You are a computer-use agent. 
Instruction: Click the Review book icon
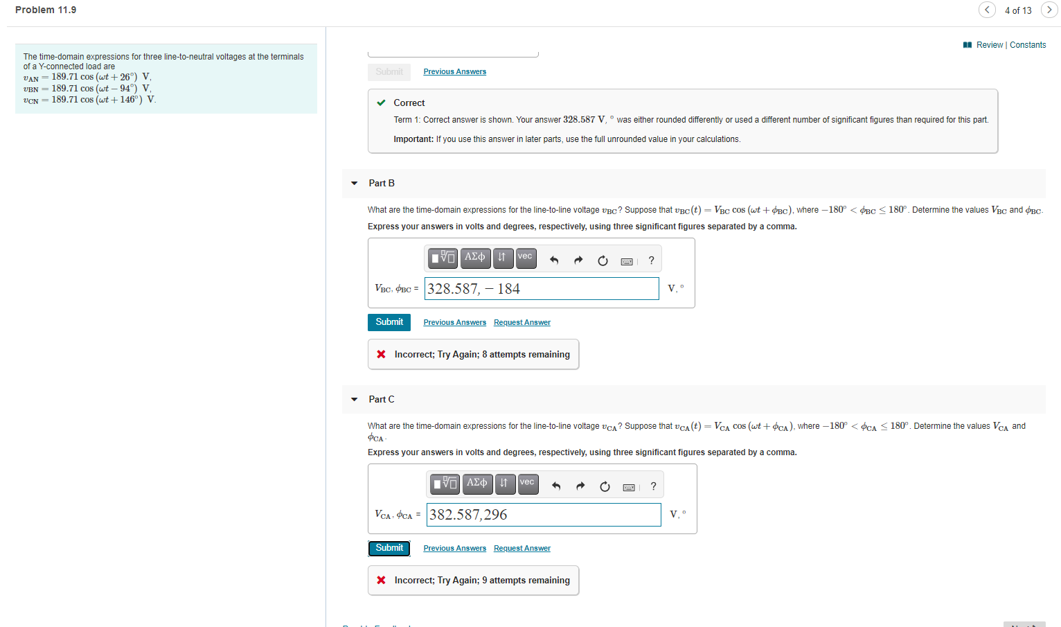[968, 45]
